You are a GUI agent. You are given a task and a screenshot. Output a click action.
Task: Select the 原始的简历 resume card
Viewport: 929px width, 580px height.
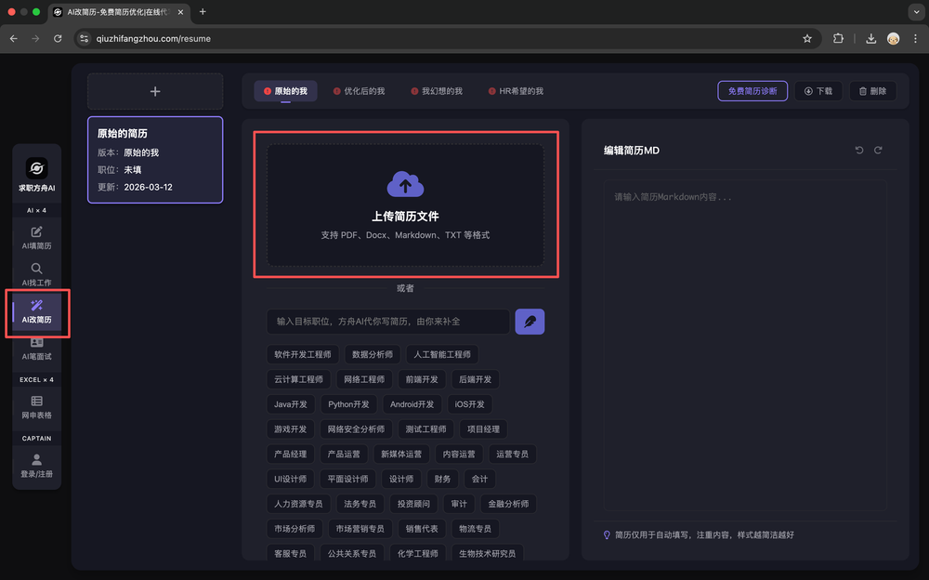[x=155, y=160]
